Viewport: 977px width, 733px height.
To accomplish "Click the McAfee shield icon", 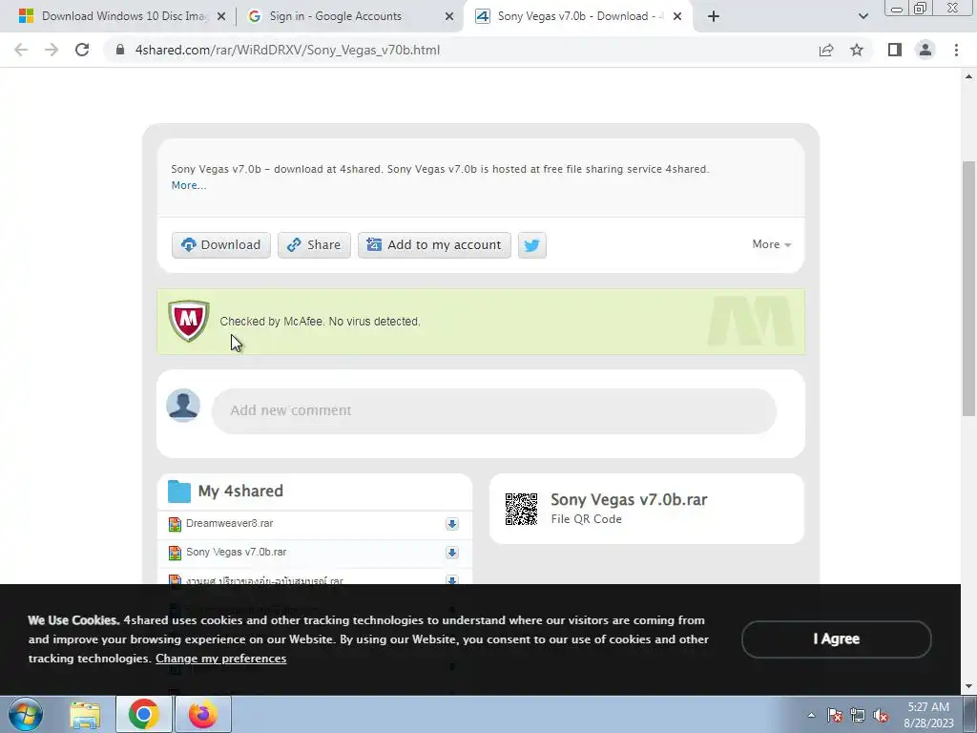I will [189, 321].
